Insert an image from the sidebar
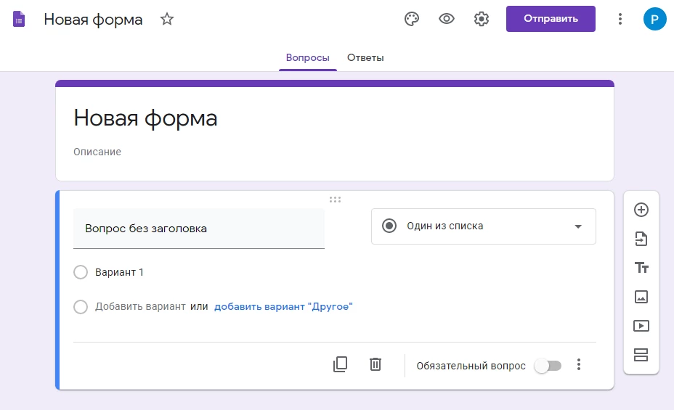This screenshot has height=410, width=674. [x=641, y=297]
